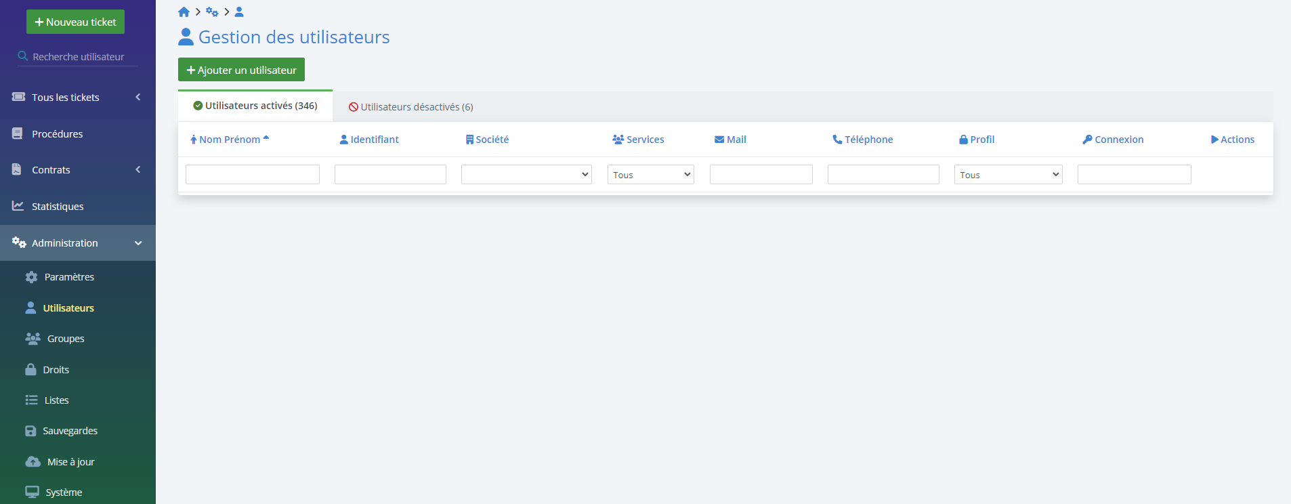Click the administration gears breadcrumb icon

212,12
